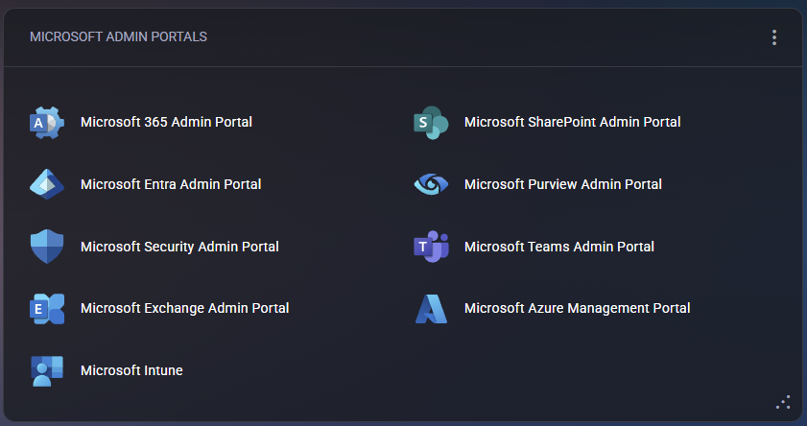Open Microsoft 365 Admin Portal link

pyautogui.click(x=166, y=123)
